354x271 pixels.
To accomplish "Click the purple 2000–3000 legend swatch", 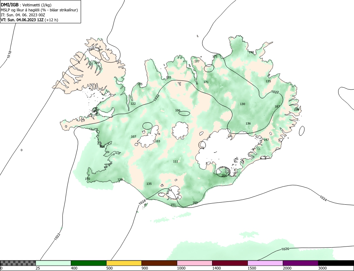I will (301, 263).
